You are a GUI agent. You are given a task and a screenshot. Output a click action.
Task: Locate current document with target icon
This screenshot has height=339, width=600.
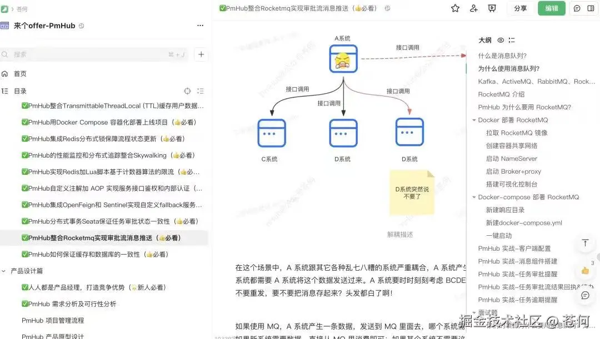(x=187, y=91)
